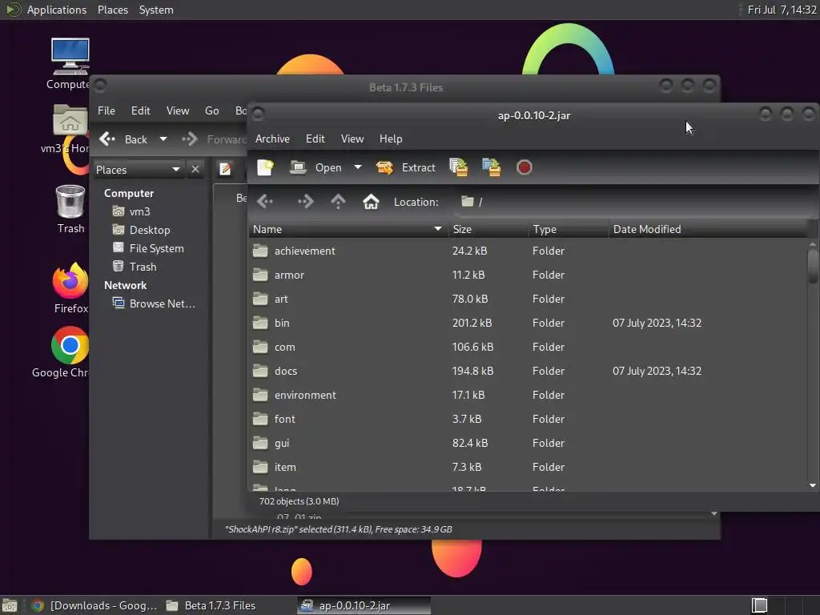
Task: Click the Extract archive icon
Action: point(384,168)
